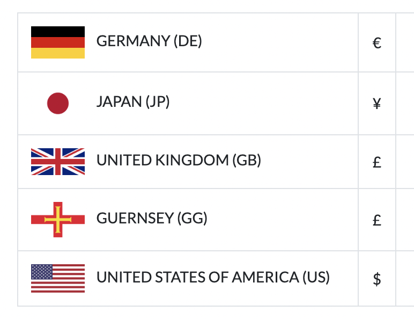Click the United States flag icon
Viewport: 414px width, 319px height.
pos(58,278)
